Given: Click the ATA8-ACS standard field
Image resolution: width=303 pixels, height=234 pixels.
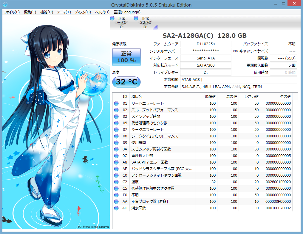Looking at the screenshot, I should pos(239,80).
